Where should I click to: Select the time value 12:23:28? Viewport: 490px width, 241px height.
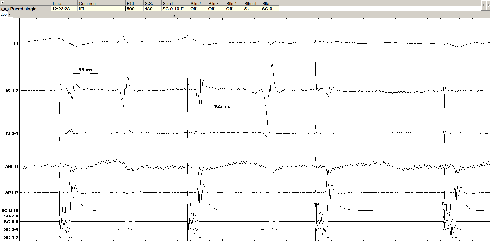pos(64,9)
